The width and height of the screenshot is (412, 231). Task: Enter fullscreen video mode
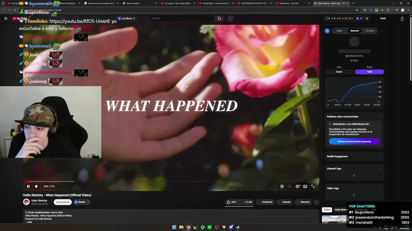pyautogui.click(x=313, y=186)
